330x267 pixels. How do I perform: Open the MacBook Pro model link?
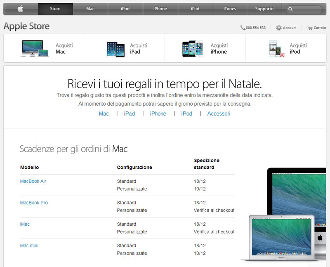(34, 203)
